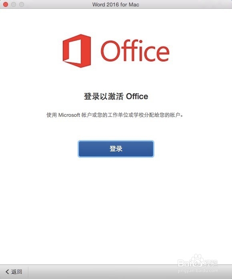Click the grayed-out zoom window button
Viewport: 232px width, 279px height.
click(22, 4)
